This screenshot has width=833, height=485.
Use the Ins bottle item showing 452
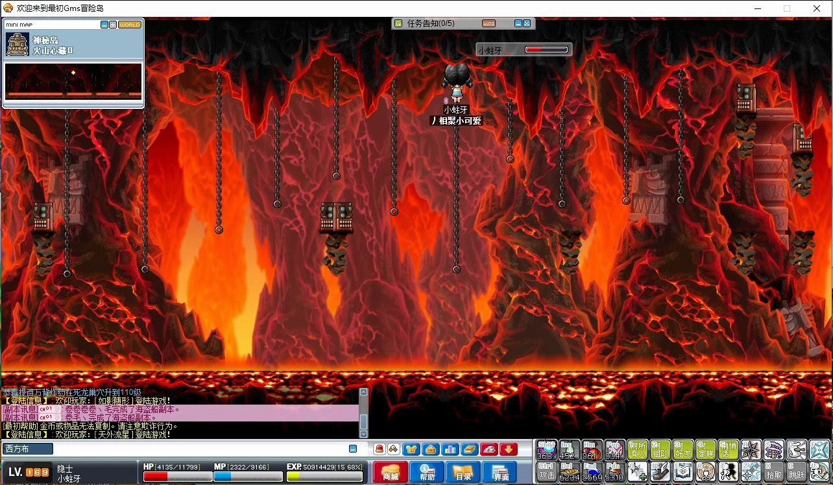[570, 449]
